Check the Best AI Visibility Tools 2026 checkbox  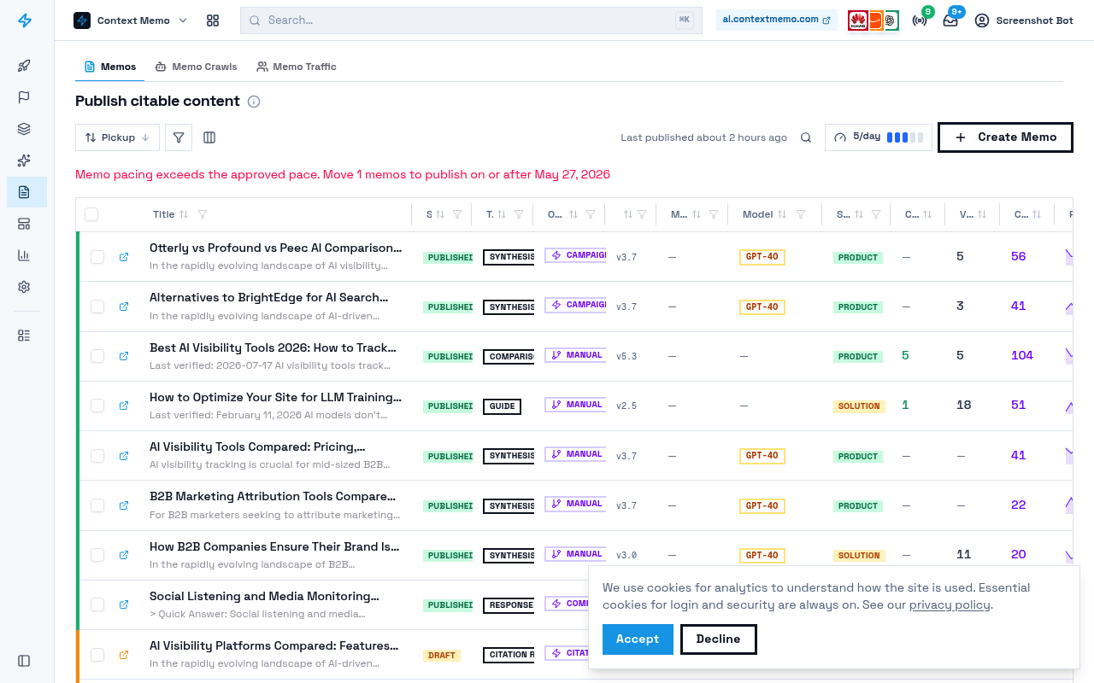coord(97,356)
